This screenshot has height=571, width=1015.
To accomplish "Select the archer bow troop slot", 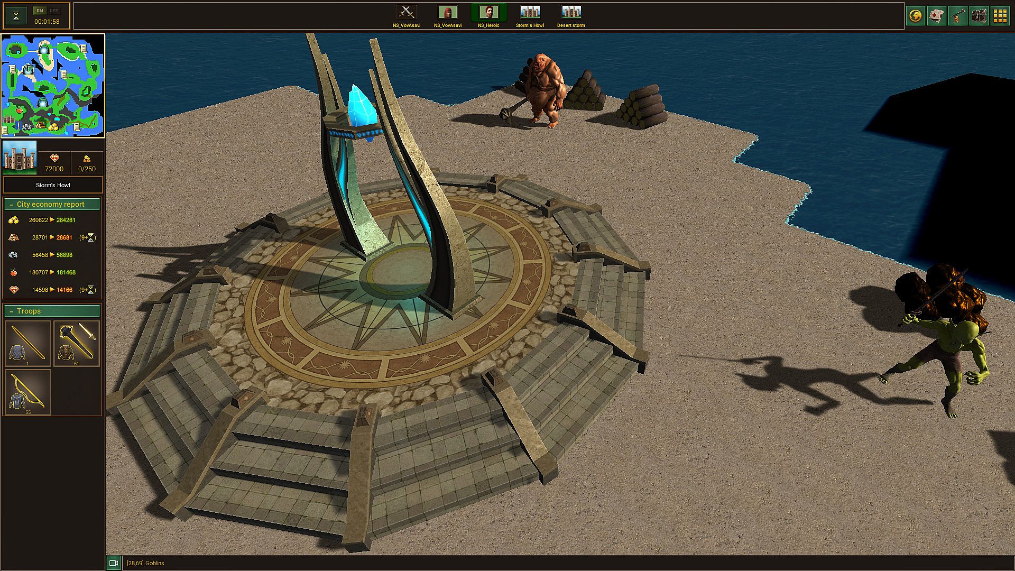I will pos(28,392).
